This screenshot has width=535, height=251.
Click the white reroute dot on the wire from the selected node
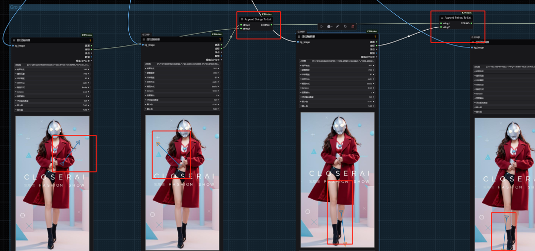pyautogui.click(x=409, y=36)
